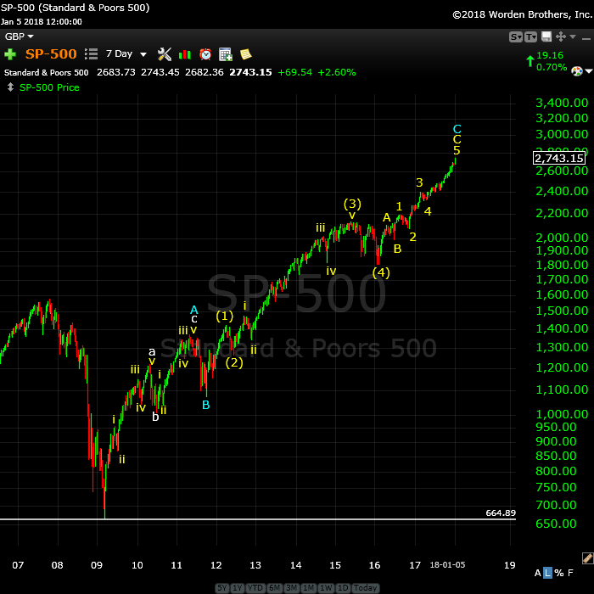
Task: Click the bold 2743.15 last price value
Action: click(x=250, y=72)
